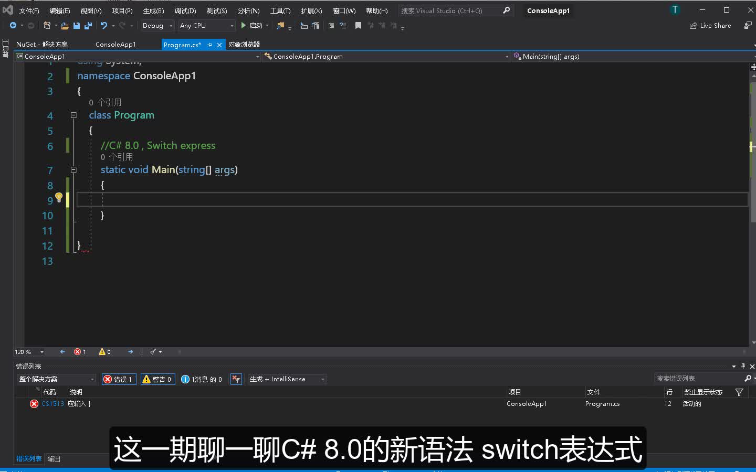The height and width of the screenshot is (472, 756).
Task: Click the red error icon for CS1513
Action: [34, 404]
